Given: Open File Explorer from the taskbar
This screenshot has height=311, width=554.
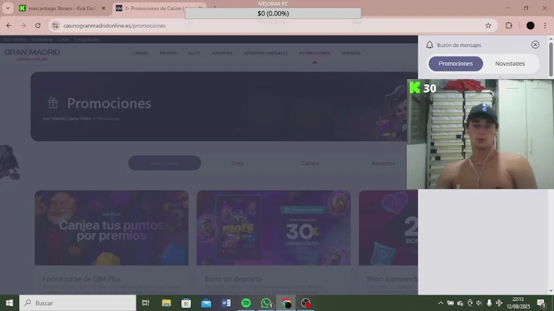Looking at the screenshot, I should coord(166,303).
